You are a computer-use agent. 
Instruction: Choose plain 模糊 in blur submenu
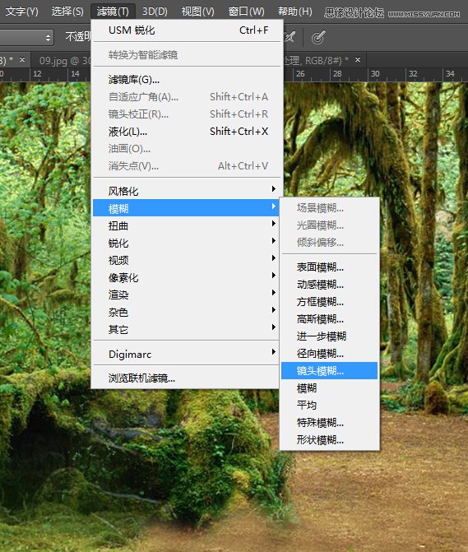[329, 388]
